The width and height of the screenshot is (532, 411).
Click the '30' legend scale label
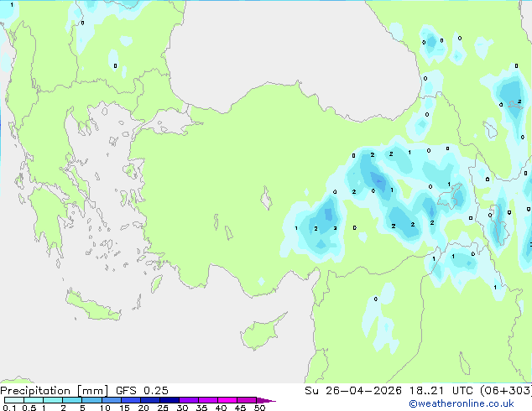tap(182, 408)
